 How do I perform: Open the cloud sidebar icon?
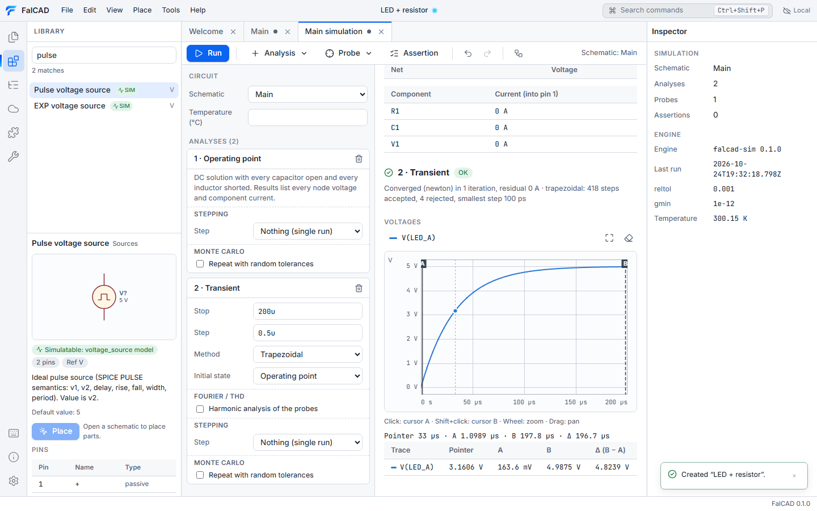click(x=14, y=109)
